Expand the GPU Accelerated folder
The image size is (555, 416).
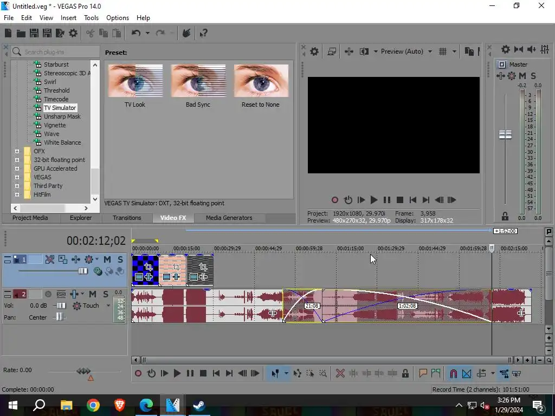tap(17, 168)
